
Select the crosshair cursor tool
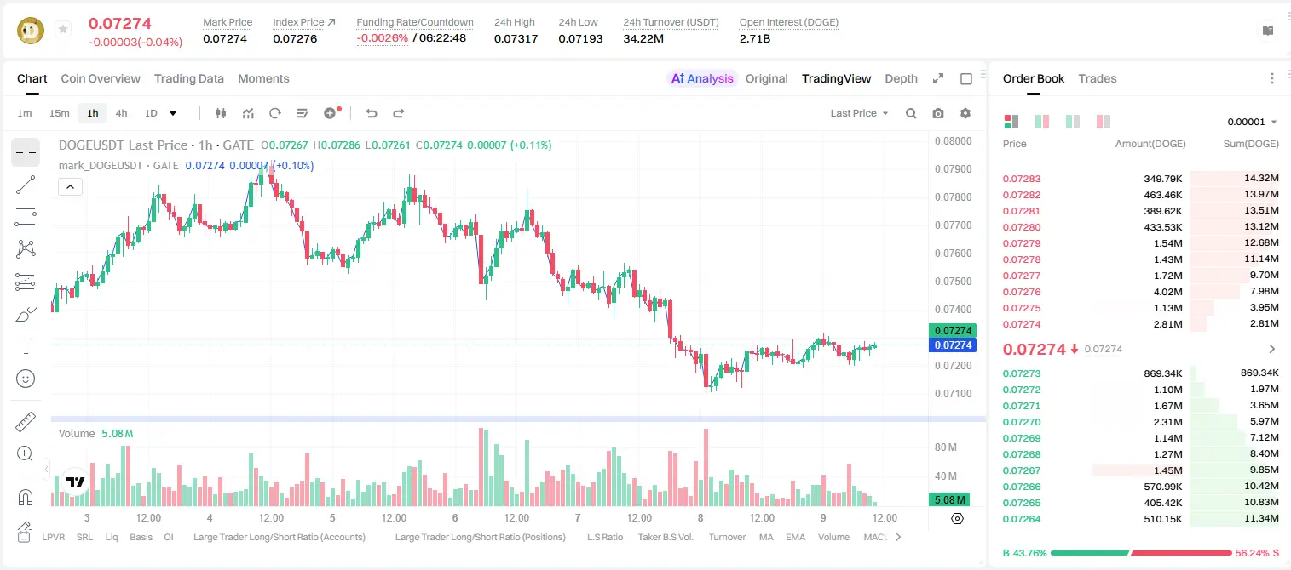click(x=26, y=152)
